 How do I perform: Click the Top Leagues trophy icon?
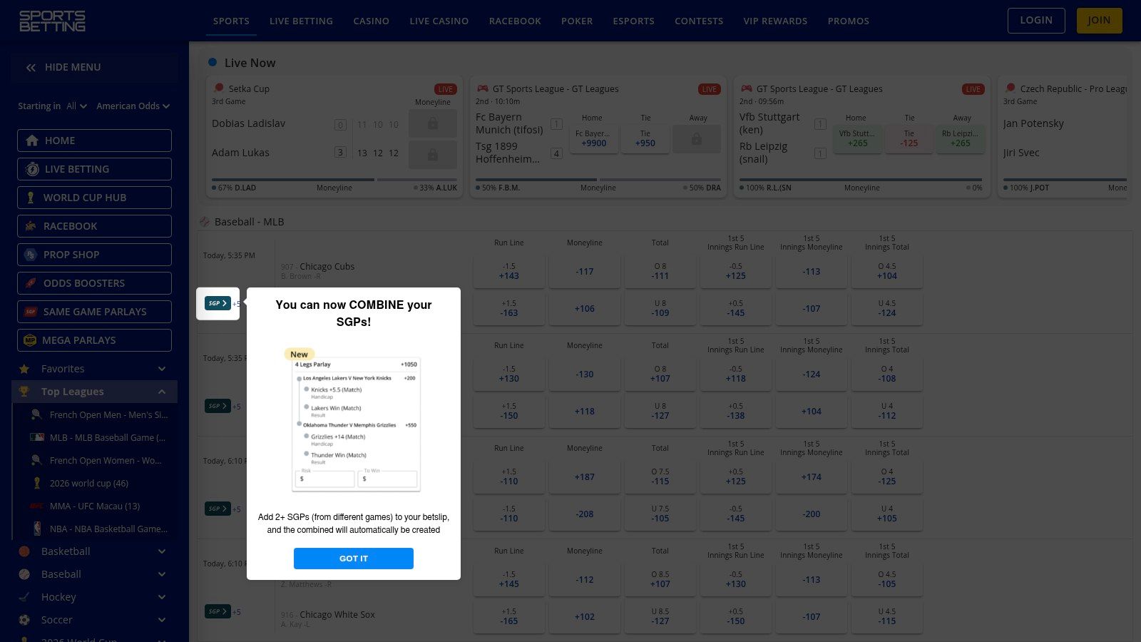[24, 392]
